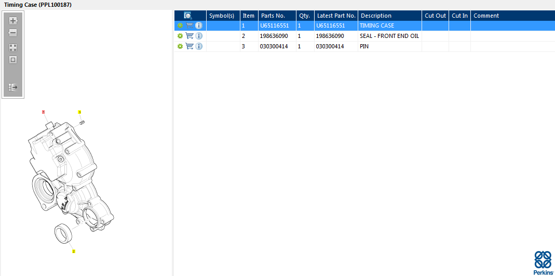Select part number U65116551 in Parts No. column
Image resolution: width=555 pixels, height=276 pixels.
click(x=274, y=25)
